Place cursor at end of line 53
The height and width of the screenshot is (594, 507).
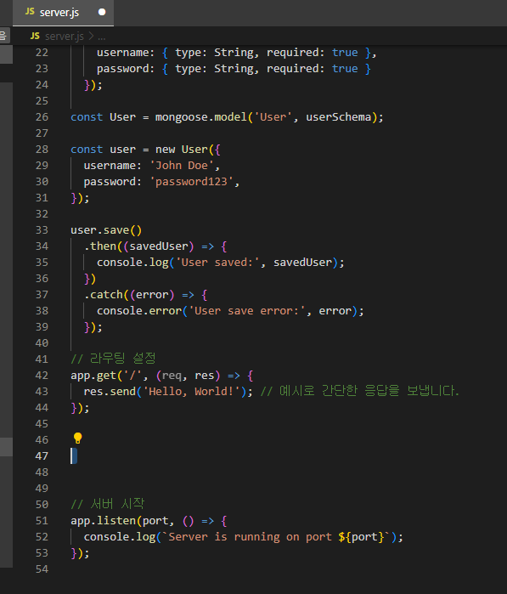click(90, 553)
